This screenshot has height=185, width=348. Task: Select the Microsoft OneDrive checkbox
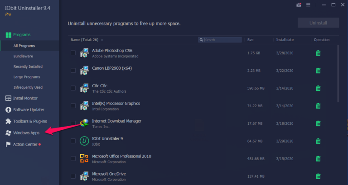[73, 176]
